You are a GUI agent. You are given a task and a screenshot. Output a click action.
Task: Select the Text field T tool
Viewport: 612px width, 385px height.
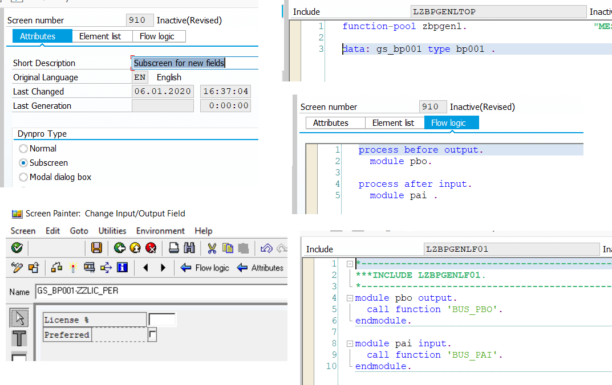click(x=19, y=338)
